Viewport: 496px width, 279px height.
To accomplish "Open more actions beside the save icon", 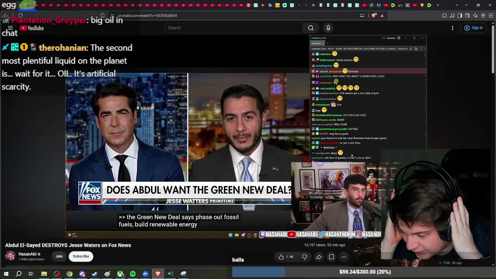I will 344,257.
